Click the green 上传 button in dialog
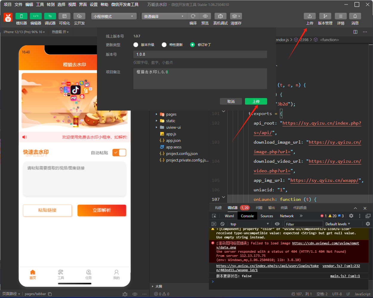Viewport: 373px width, 298px height. coord(256,102)
